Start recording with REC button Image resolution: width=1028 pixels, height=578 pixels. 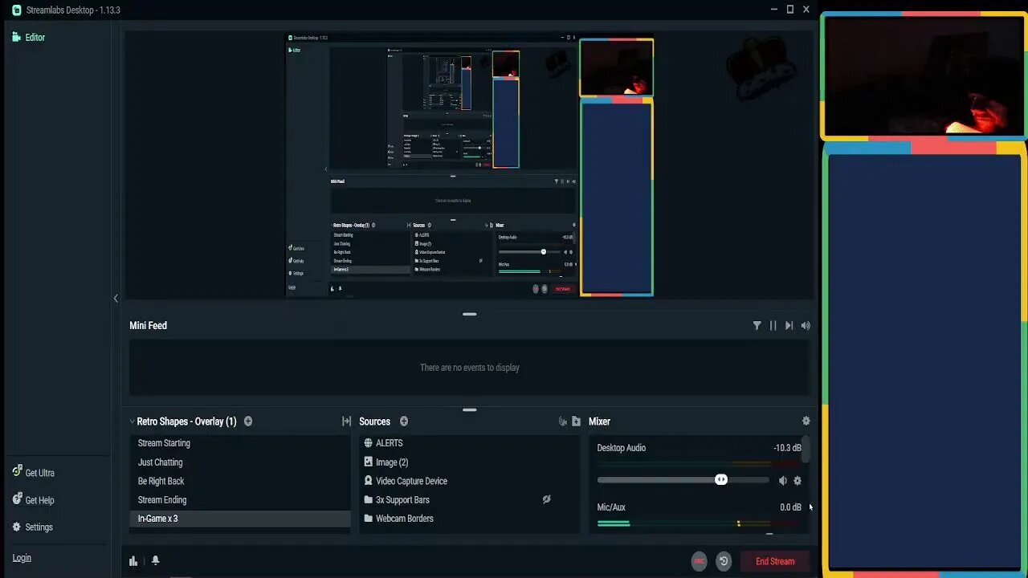(x=700, y=561)
